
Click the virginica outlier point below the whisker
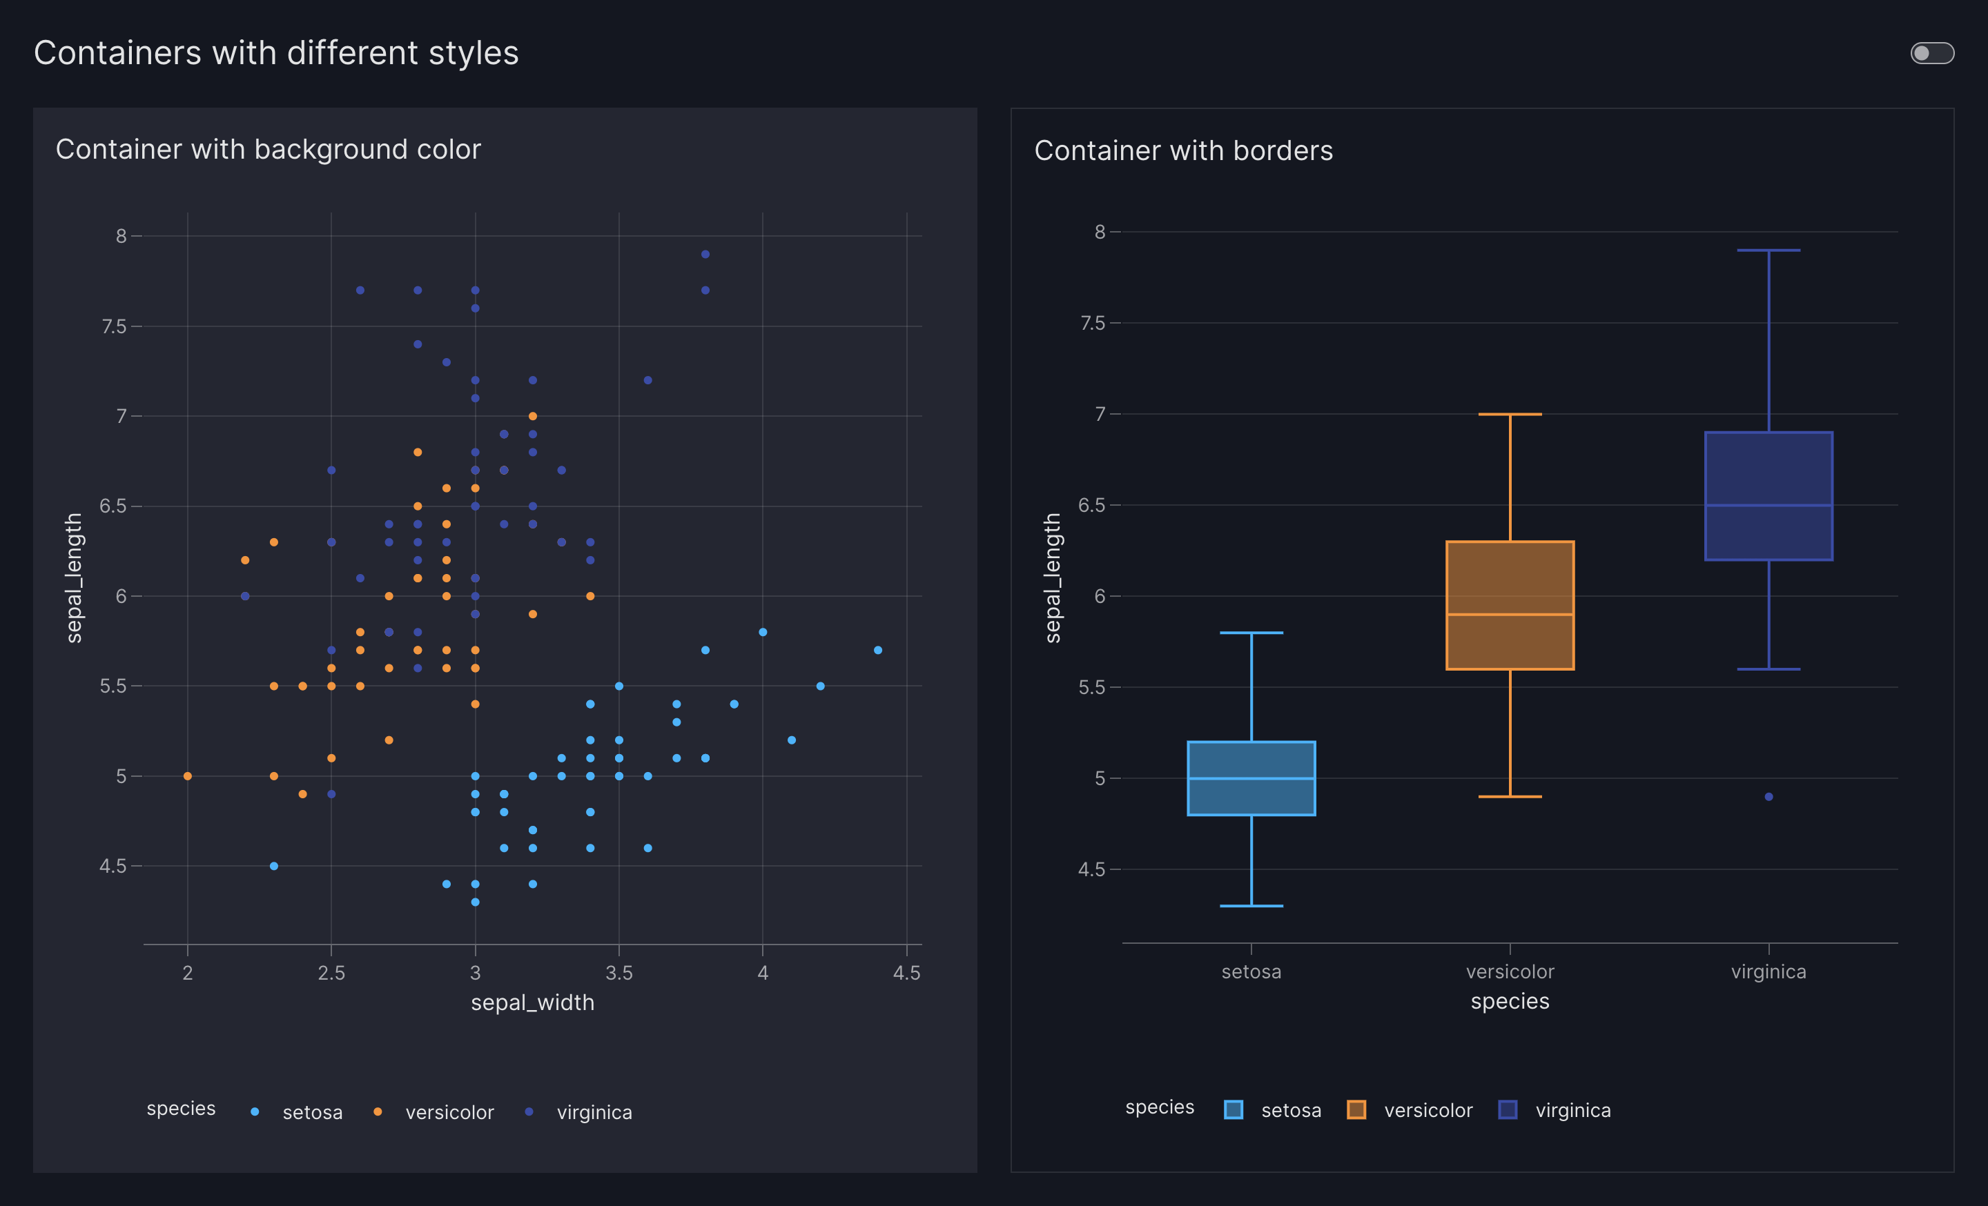tap(1768, 796)
